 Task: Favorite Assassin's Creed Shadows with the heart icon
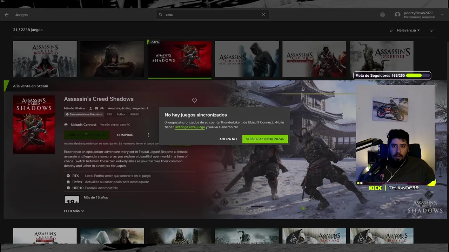point(194,100)
